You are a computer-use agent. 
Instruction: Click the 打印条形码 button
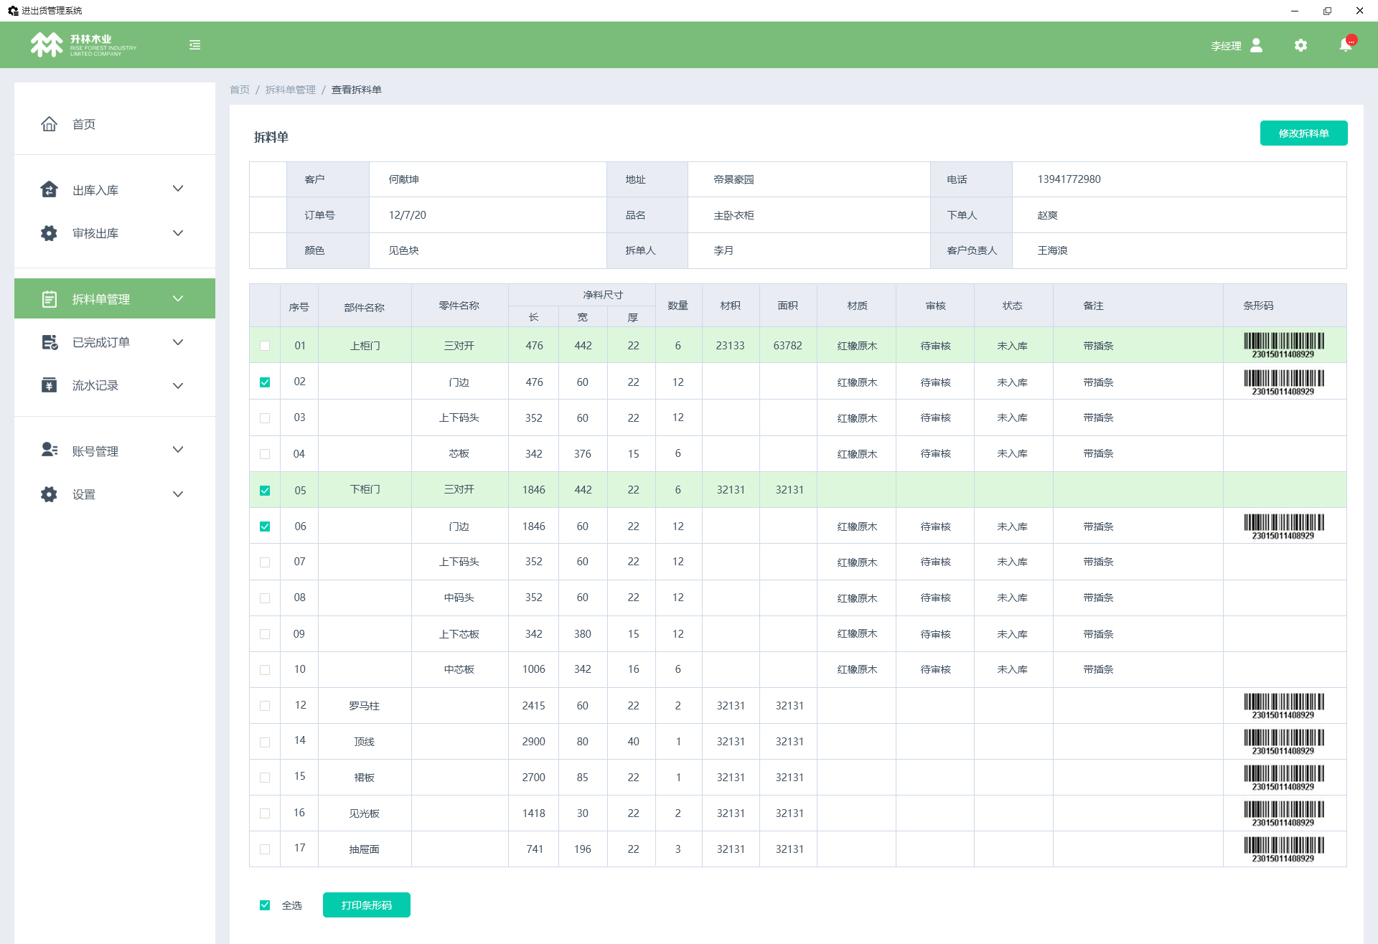coord(366,905)
